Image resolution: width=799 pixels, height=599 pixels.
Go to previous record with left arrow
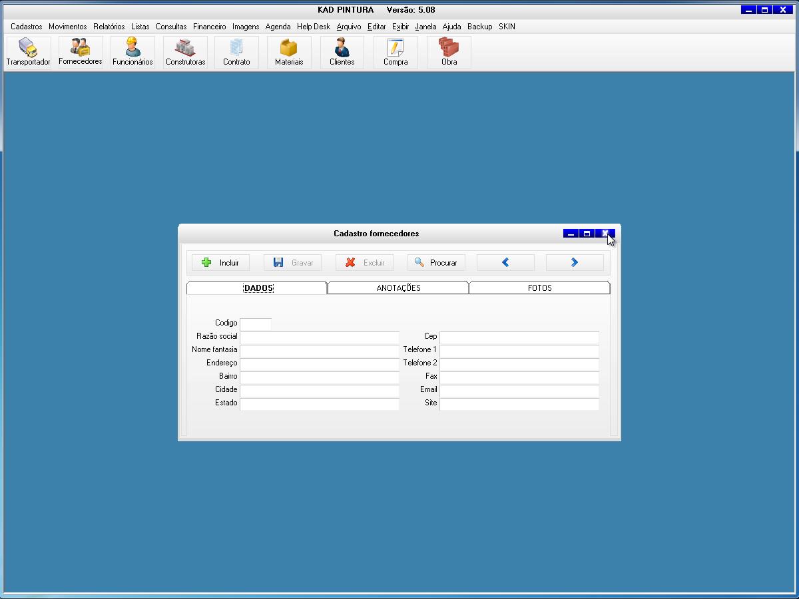[x=505, y=263]
